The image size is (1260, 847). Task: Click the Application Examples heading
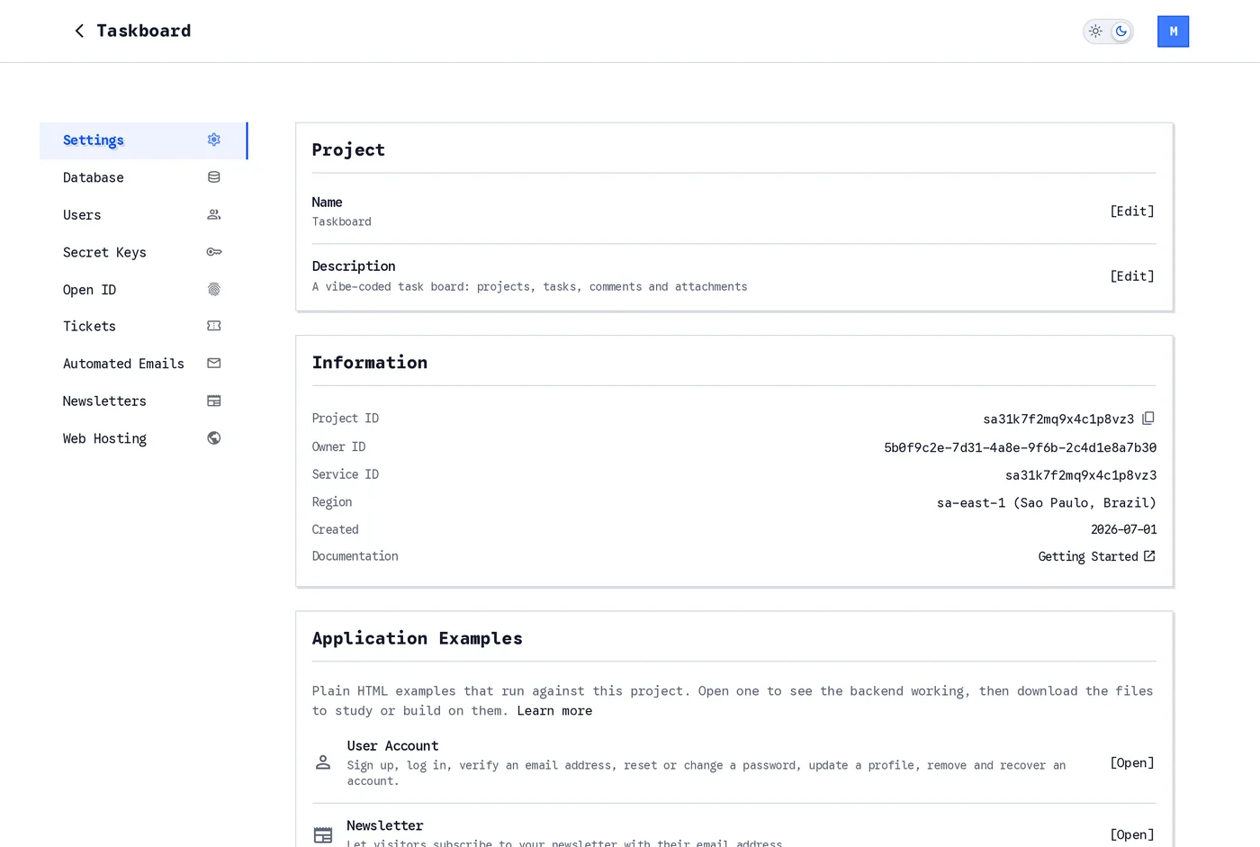(x=418, y=638)
